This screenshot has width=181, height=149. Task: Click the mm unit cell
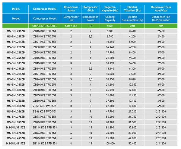161,26
